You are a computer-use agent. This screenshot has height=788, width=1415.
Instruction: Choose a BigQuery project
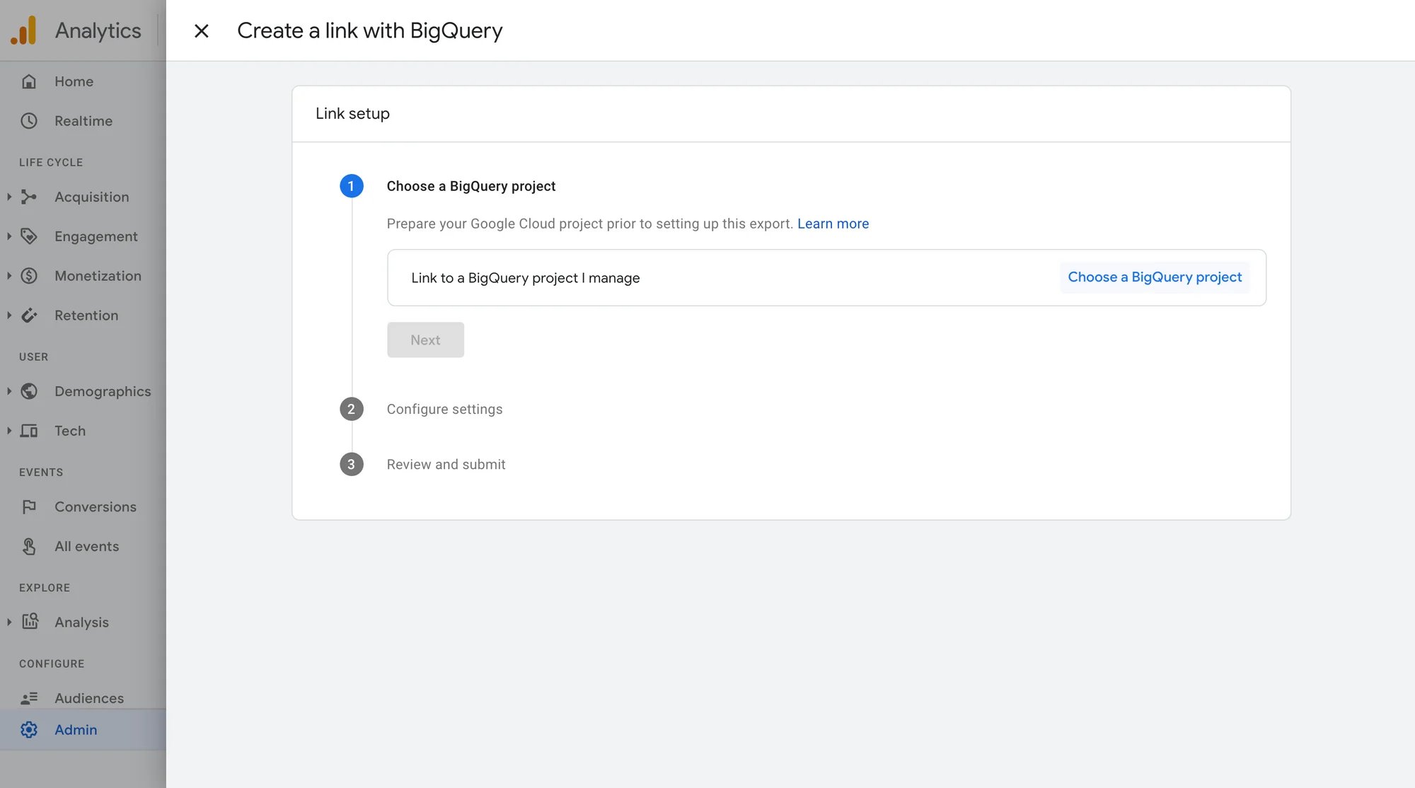[1154, 277]
